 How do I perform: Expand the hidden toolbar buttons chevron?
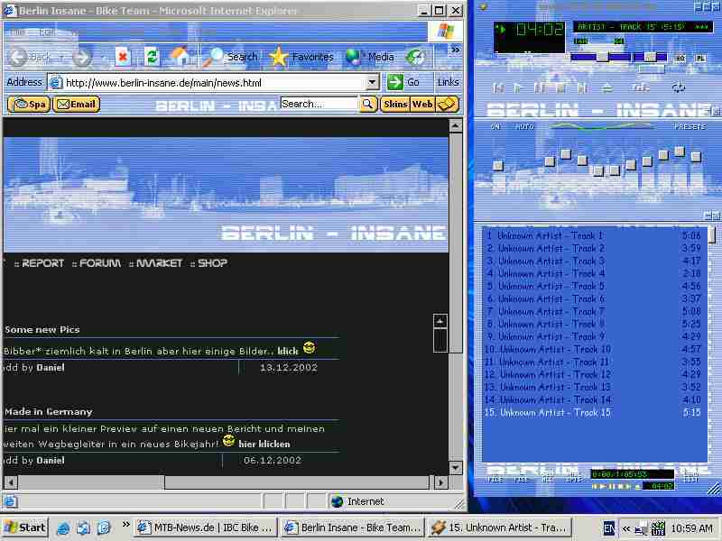point(455,50)
